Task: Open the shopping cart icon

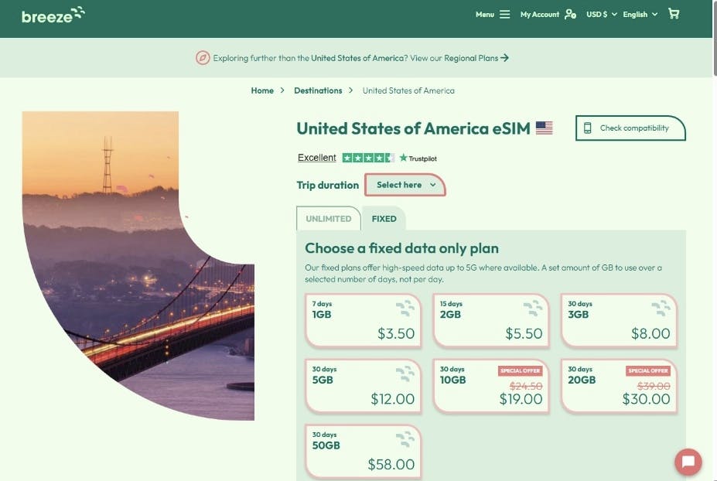Action: [674, 14]
